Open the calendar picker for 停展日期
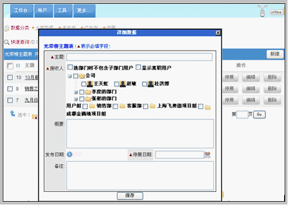Screen dimensions: 288x205 tap(207, 155)
